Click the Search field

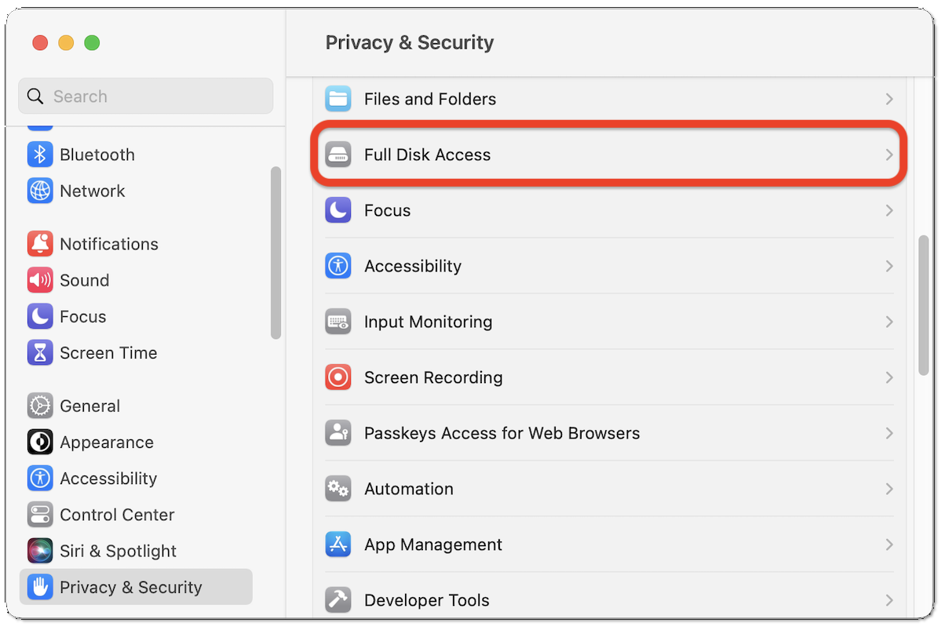tap(145, 96)
